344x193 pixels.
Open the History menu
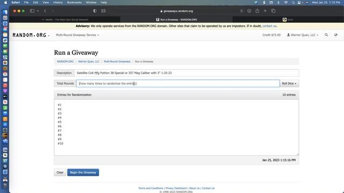(58, 2)
